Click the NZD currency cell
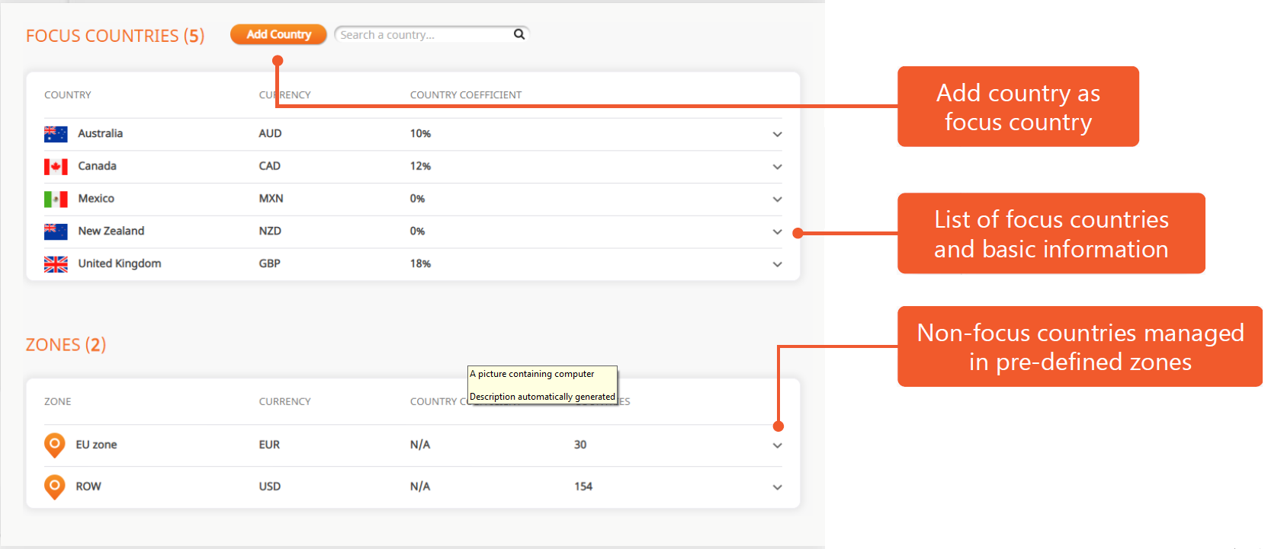Viewport: 1268px width, 549px height. [x=270, y=231]
